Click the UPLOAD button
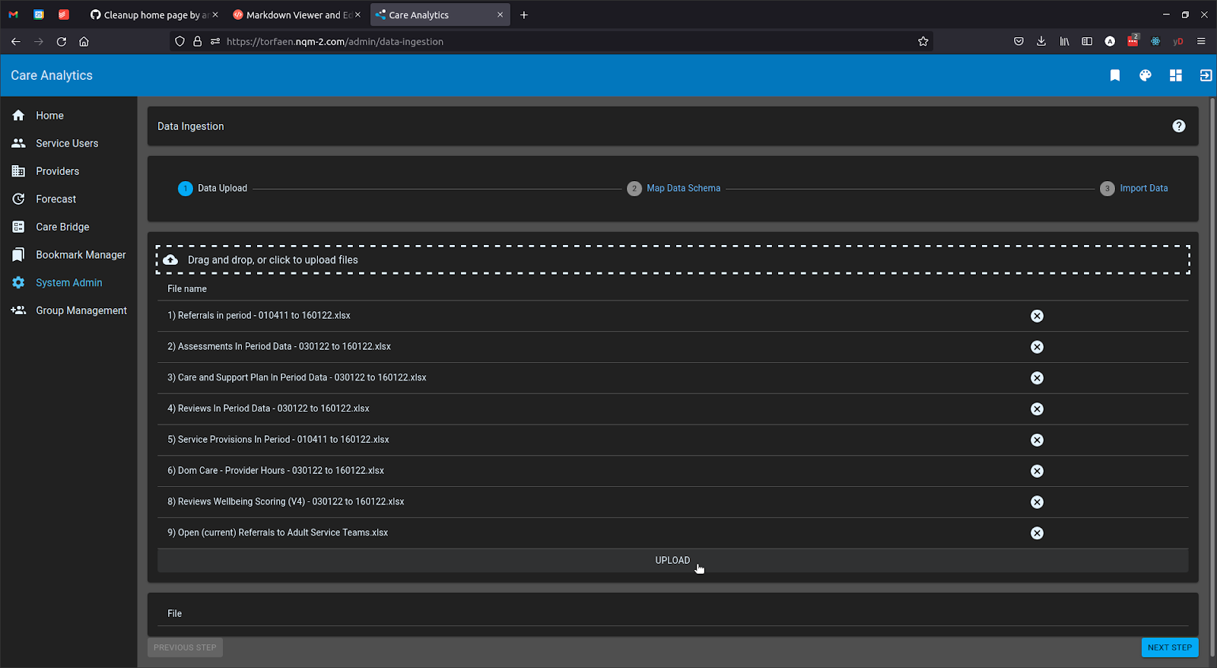Image resolution: width=1217 pixels, height=668 pixels. click(x=672, y=561)
